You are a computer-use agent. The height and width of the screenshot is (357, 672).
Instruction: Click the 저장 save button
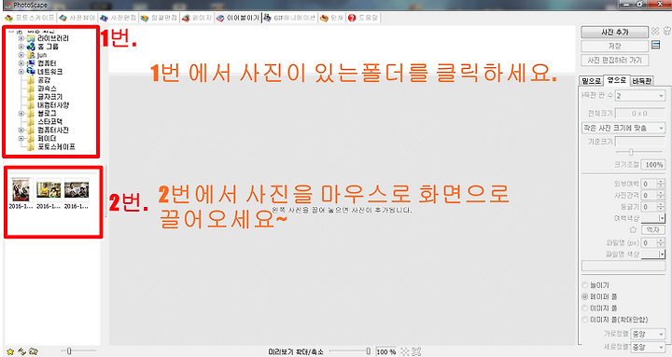pyautogui.click(x=614, y=46)
